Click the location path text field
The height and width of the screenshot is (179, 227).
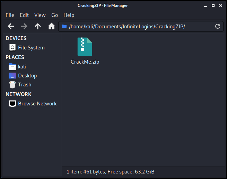pos(139,26)
